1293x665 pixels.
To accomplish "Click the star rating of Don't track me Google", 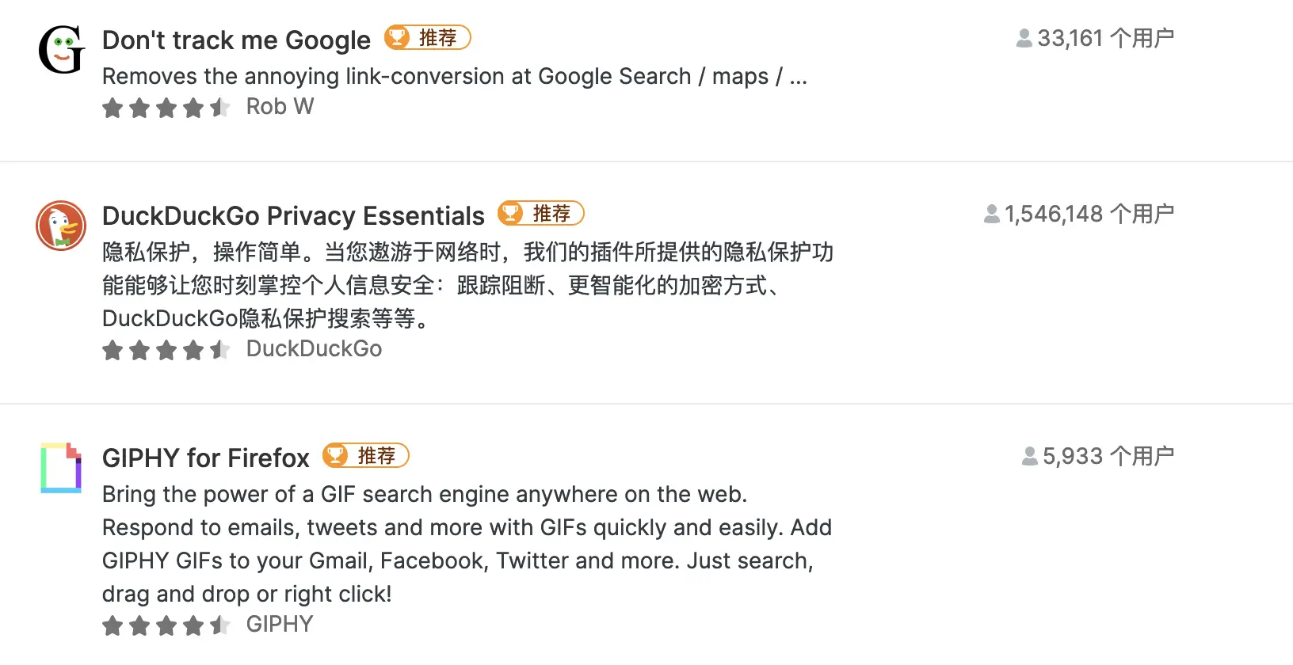I will 166,107.
